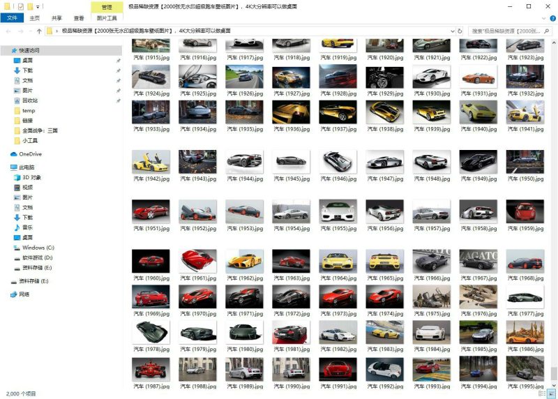
Task: Switch to large thumbnails view
Action: pyautogui.click(x=550, y=393)
